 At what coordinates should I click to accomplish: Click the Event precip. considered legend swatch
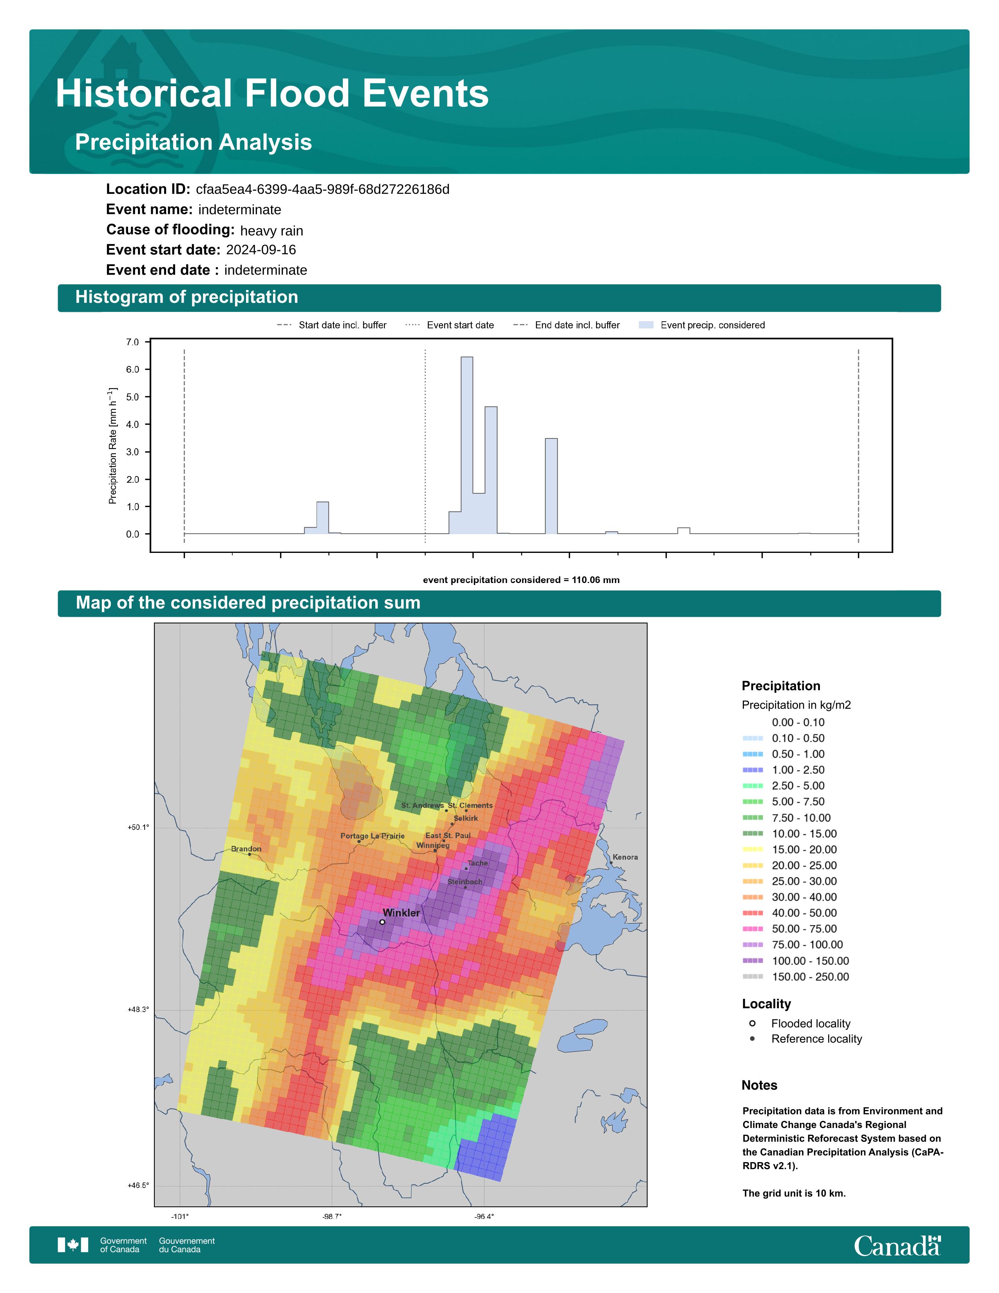pos(646,325)
